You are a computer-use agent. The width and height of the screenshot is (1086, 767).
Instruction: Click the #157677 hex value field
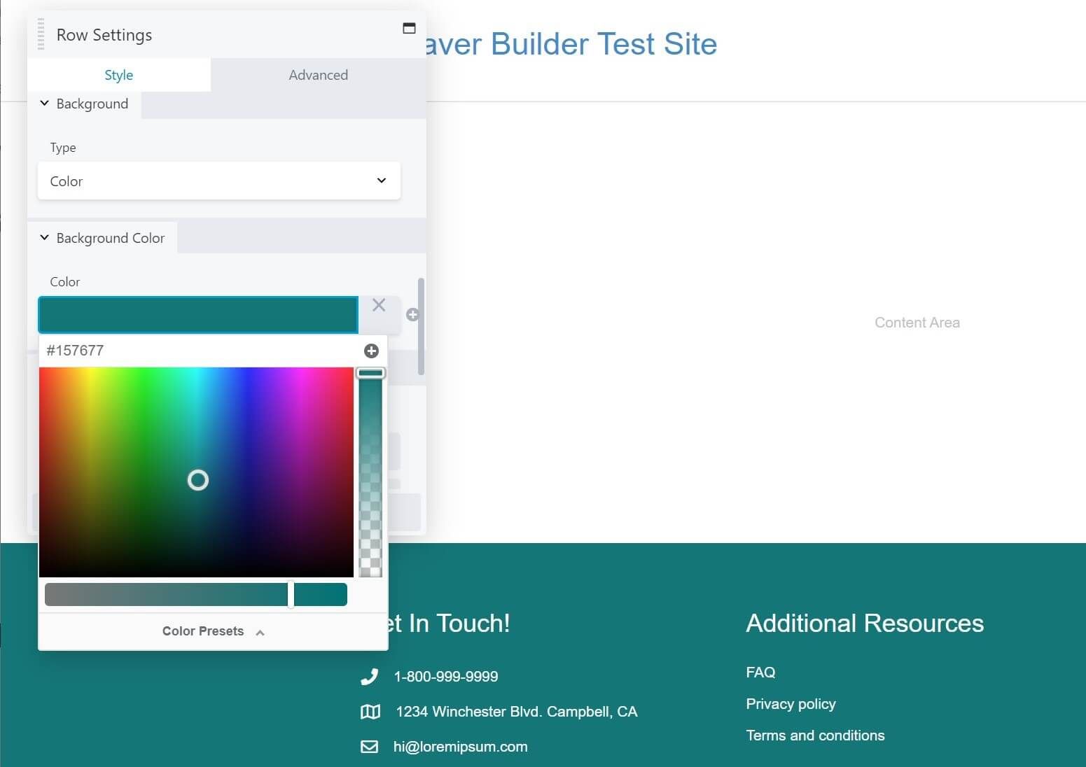75,351
